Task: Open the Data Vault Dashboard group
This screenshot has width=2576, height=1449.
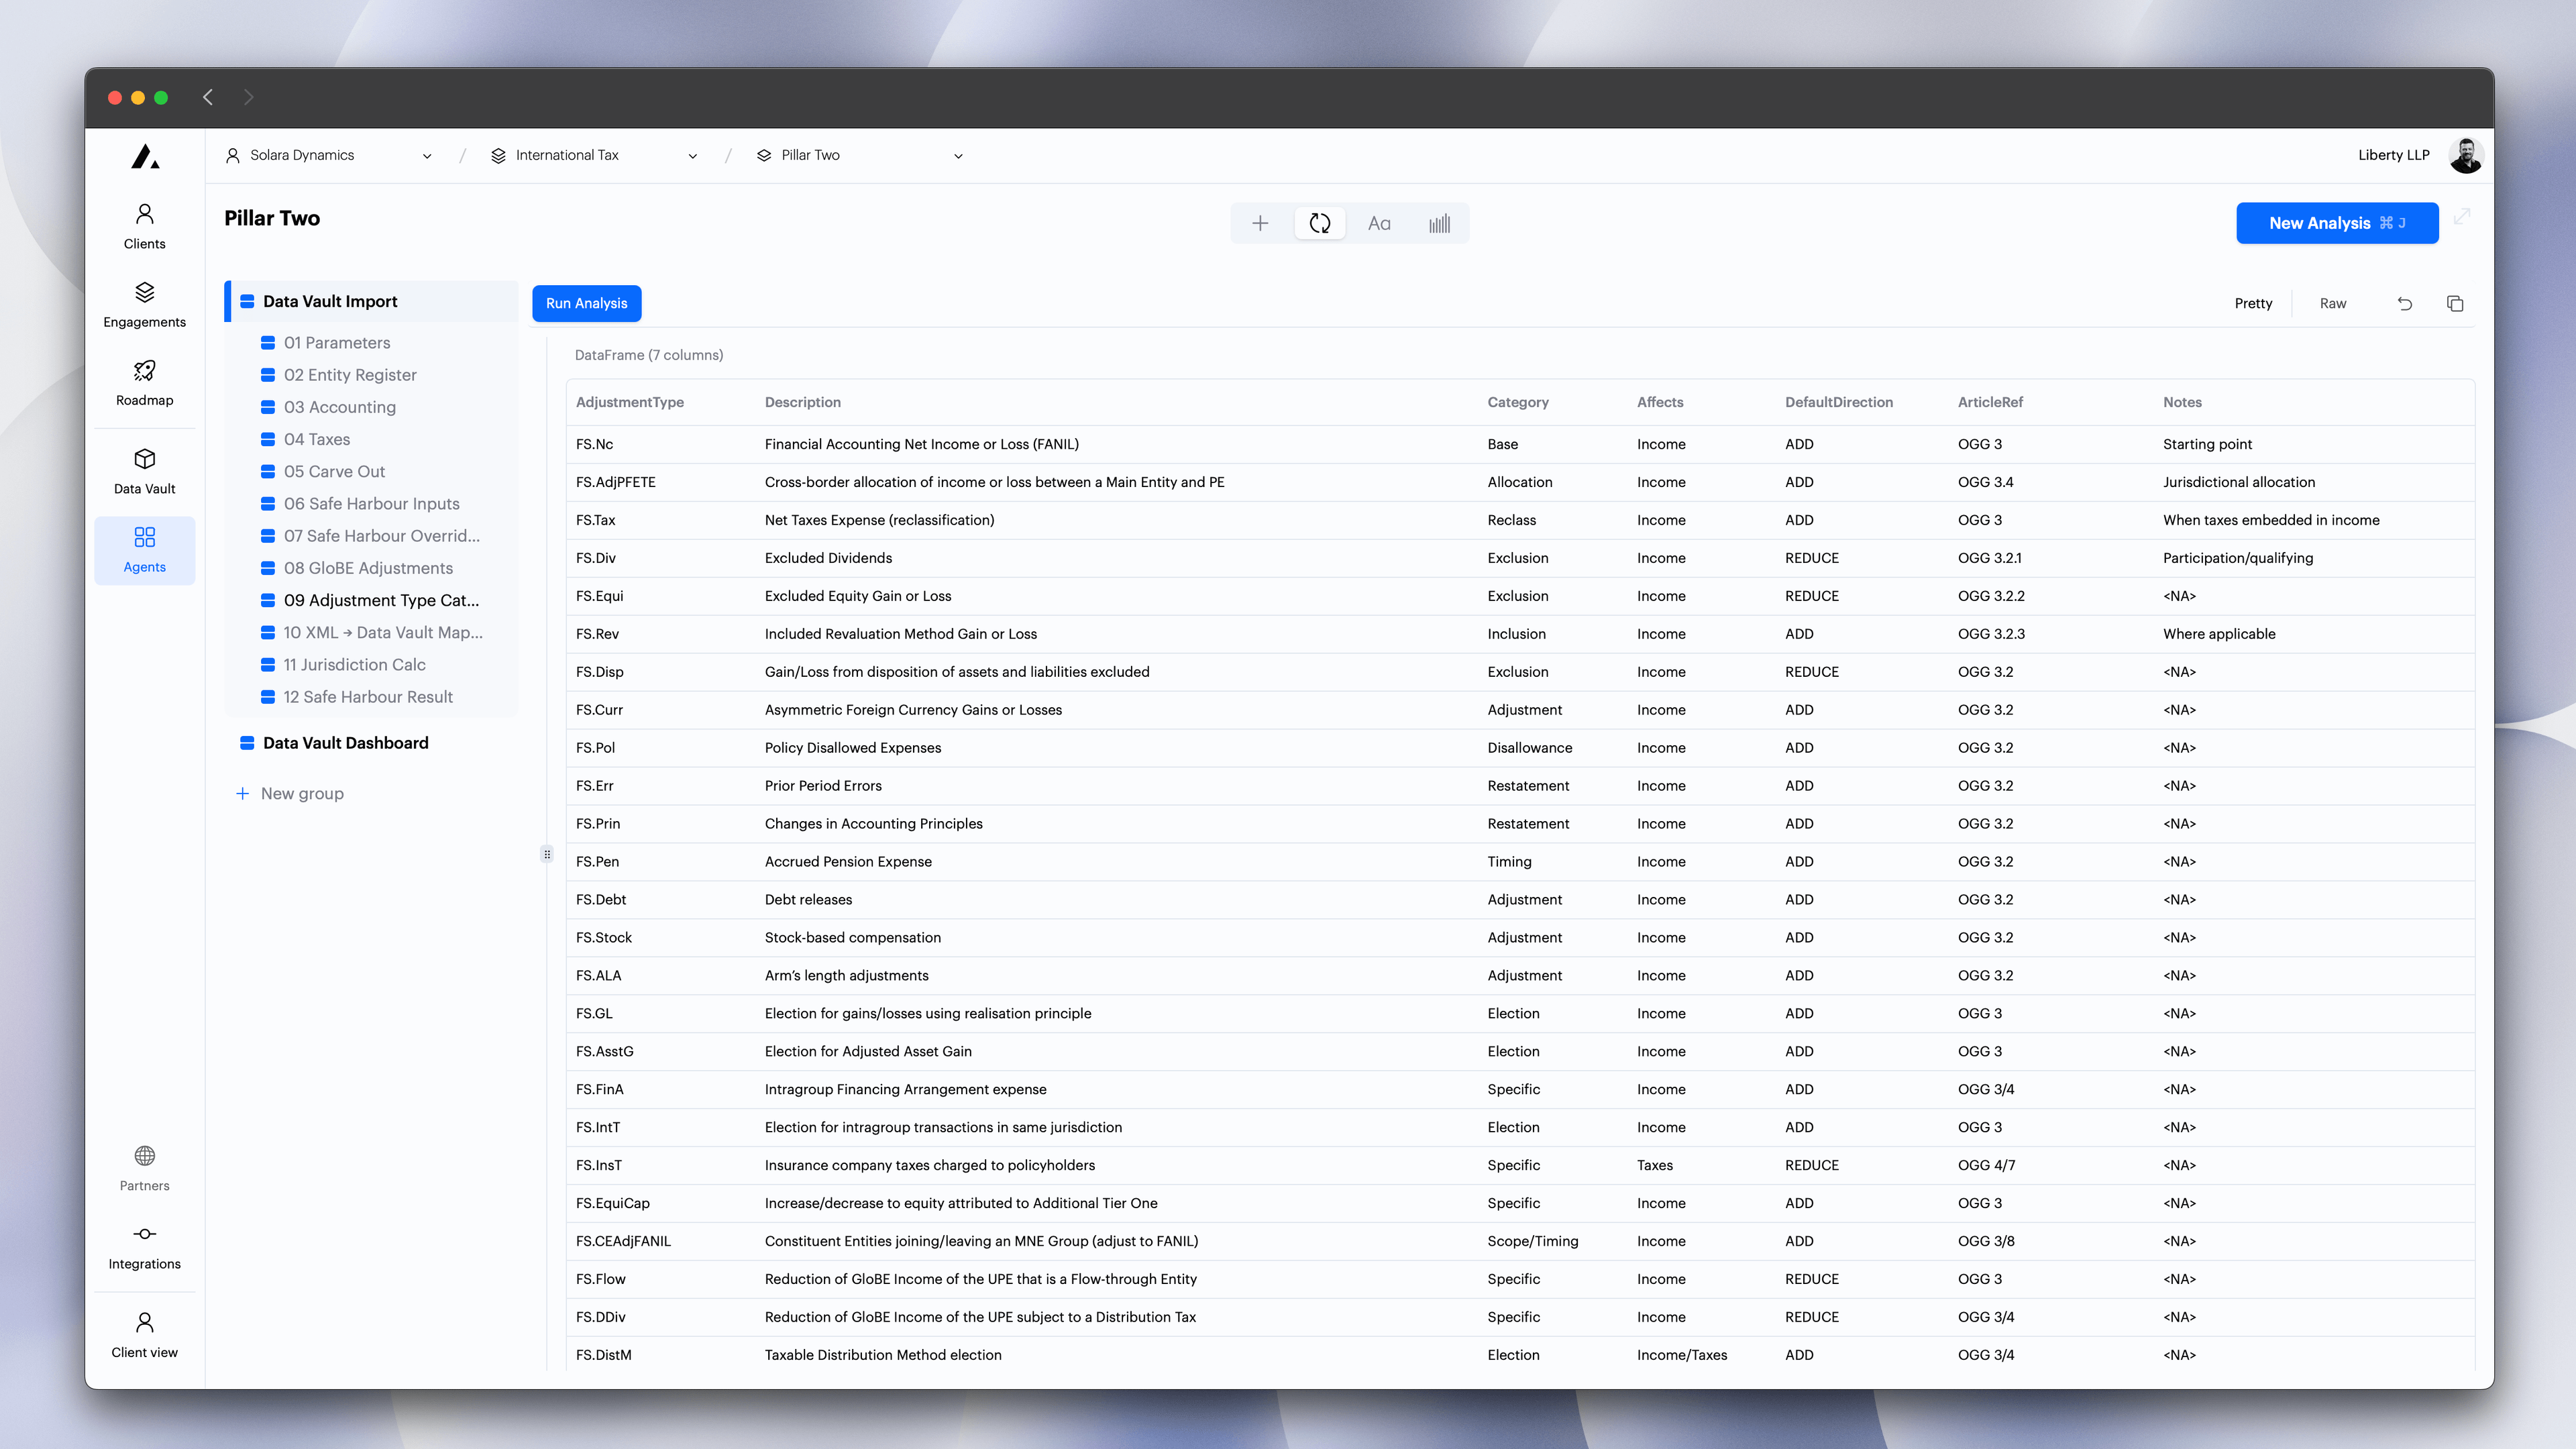Action: (345, 742)
